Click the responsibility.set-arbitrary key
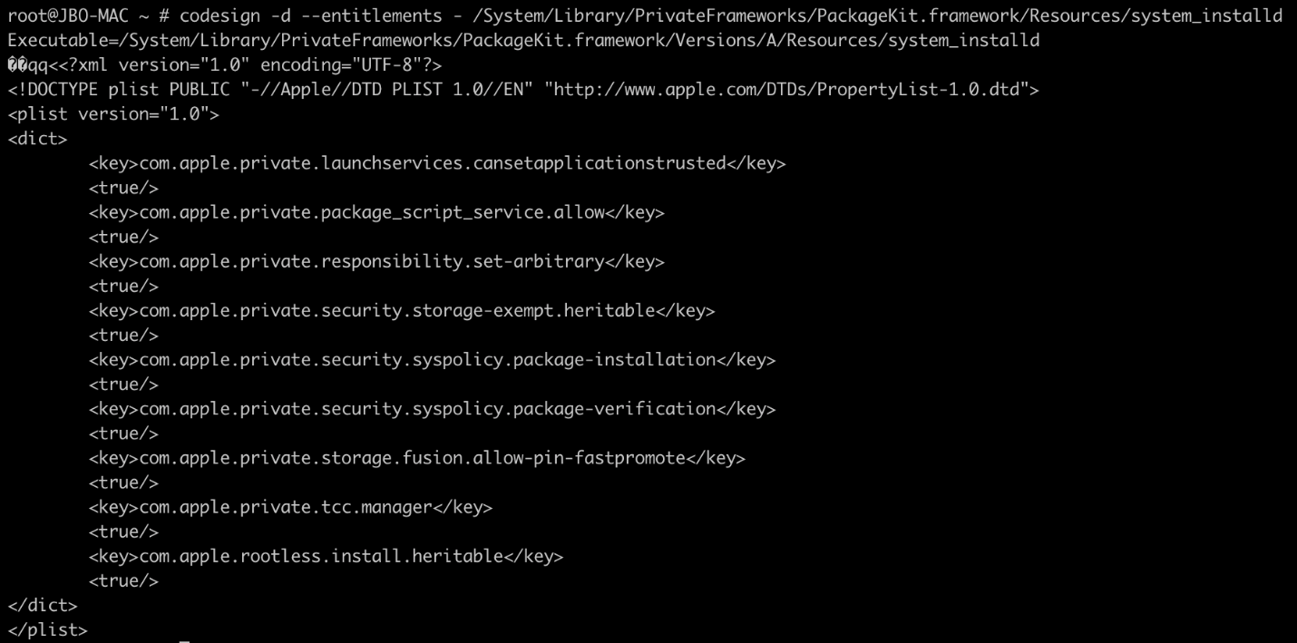This screenshot has height=643, width=1297. click(x=376, y=261)
